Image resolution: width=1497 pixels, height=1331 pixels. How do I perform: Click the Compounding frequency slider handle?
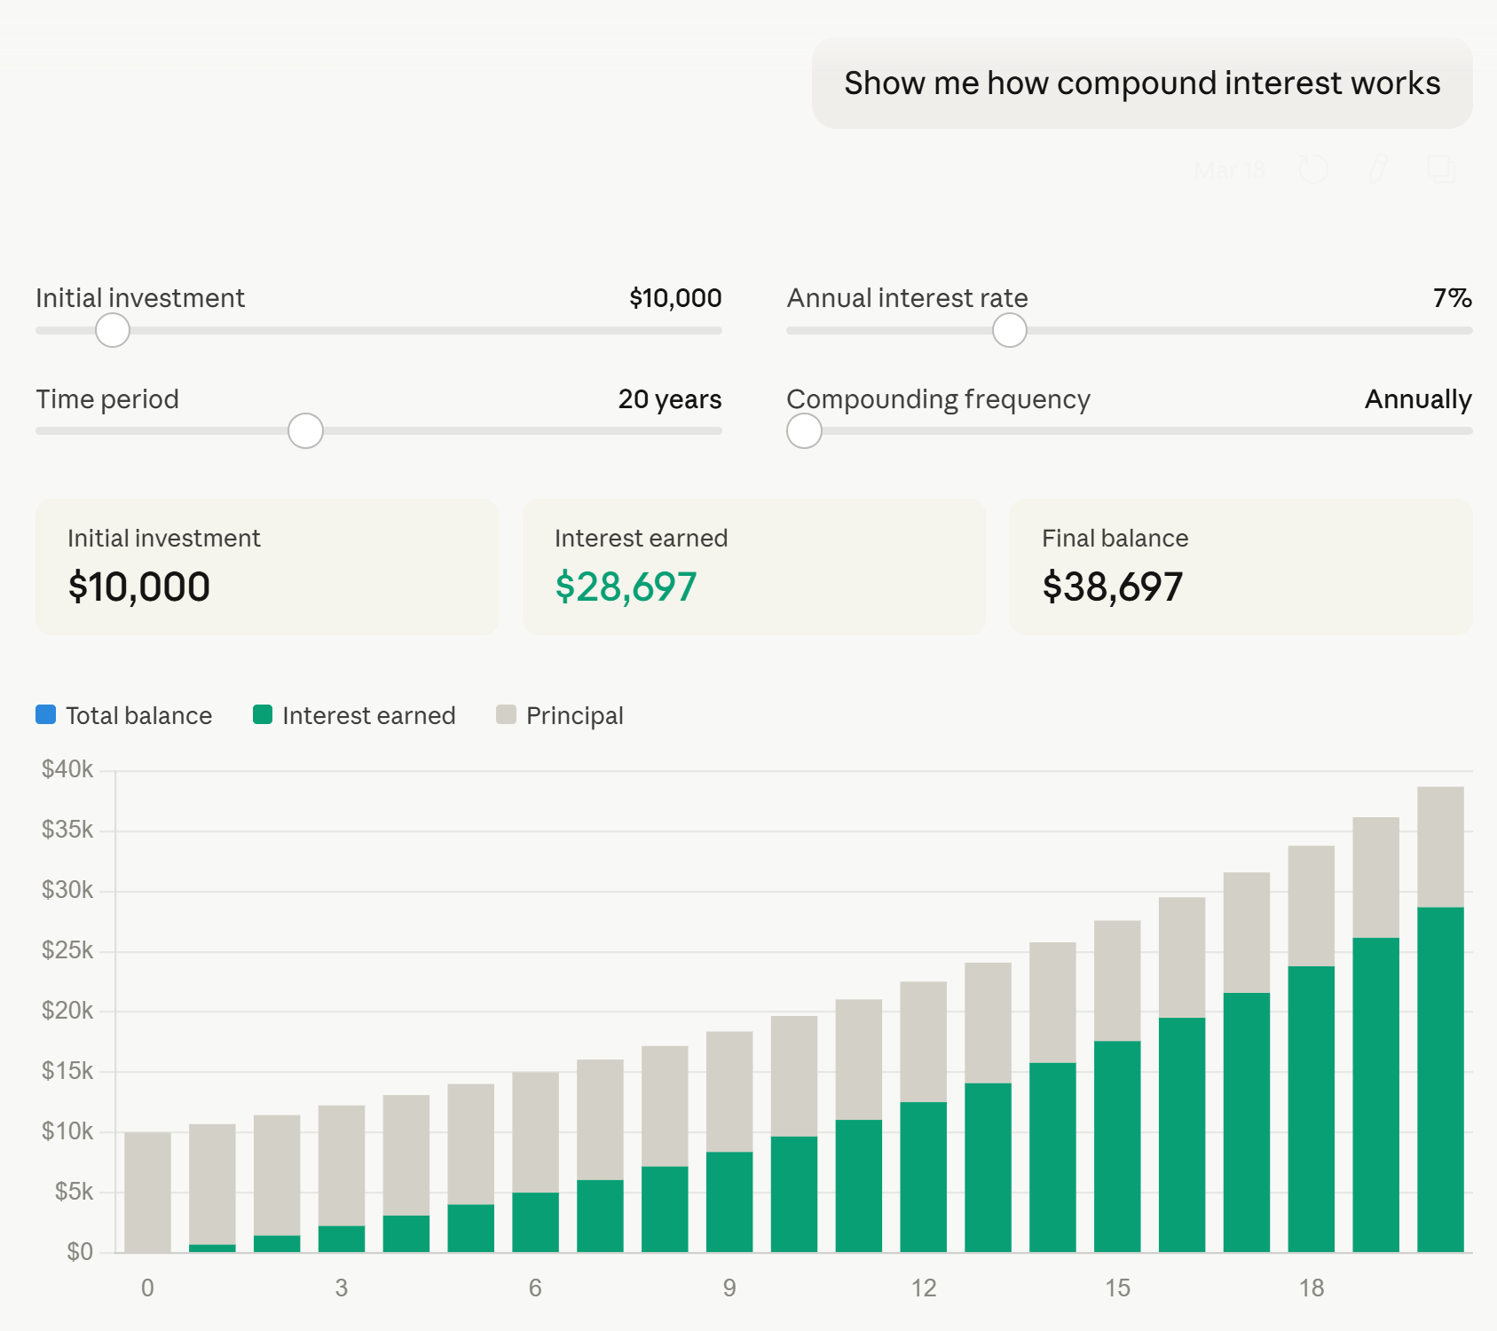tap(804, 431)
